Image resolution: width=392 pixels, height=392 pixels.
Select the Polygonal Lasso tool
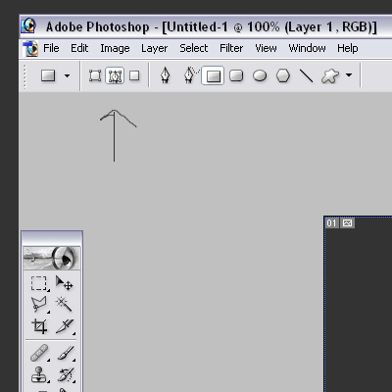(x=39, y=304)
